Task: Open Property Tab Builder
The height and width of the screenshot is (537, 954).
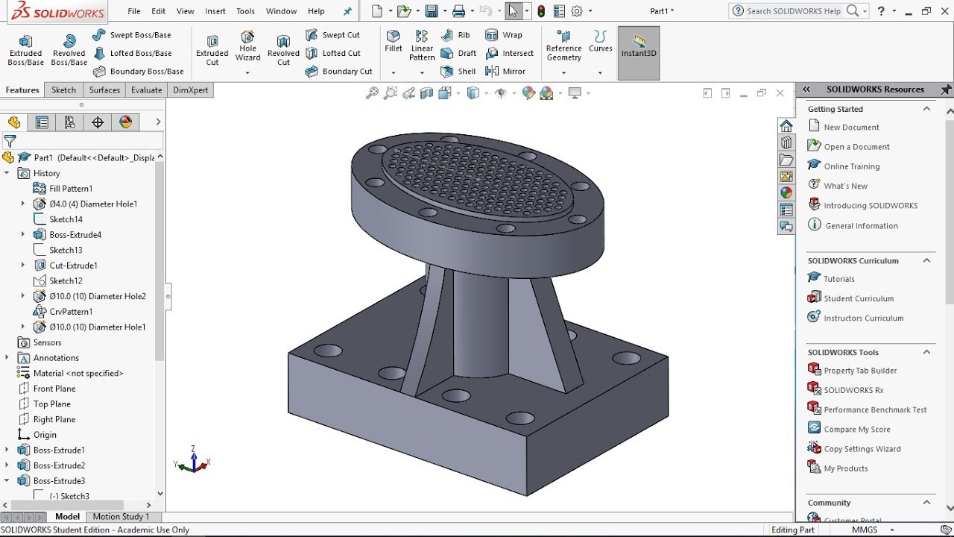Action: tap(860, 371)
